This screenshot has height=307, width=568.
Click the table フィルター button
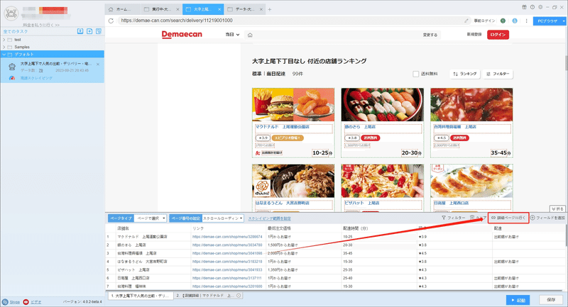coord(453,218)
